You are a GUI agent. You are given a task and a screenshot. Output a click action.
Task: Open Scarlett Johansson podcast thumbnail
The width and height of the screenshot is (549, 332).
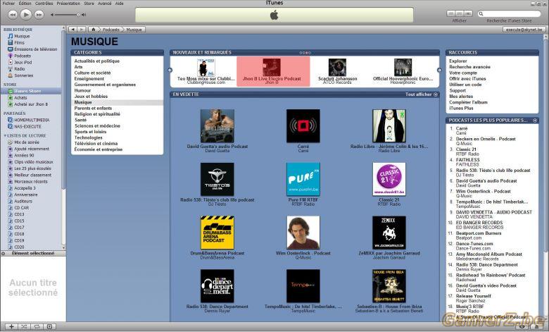[337, 67]
